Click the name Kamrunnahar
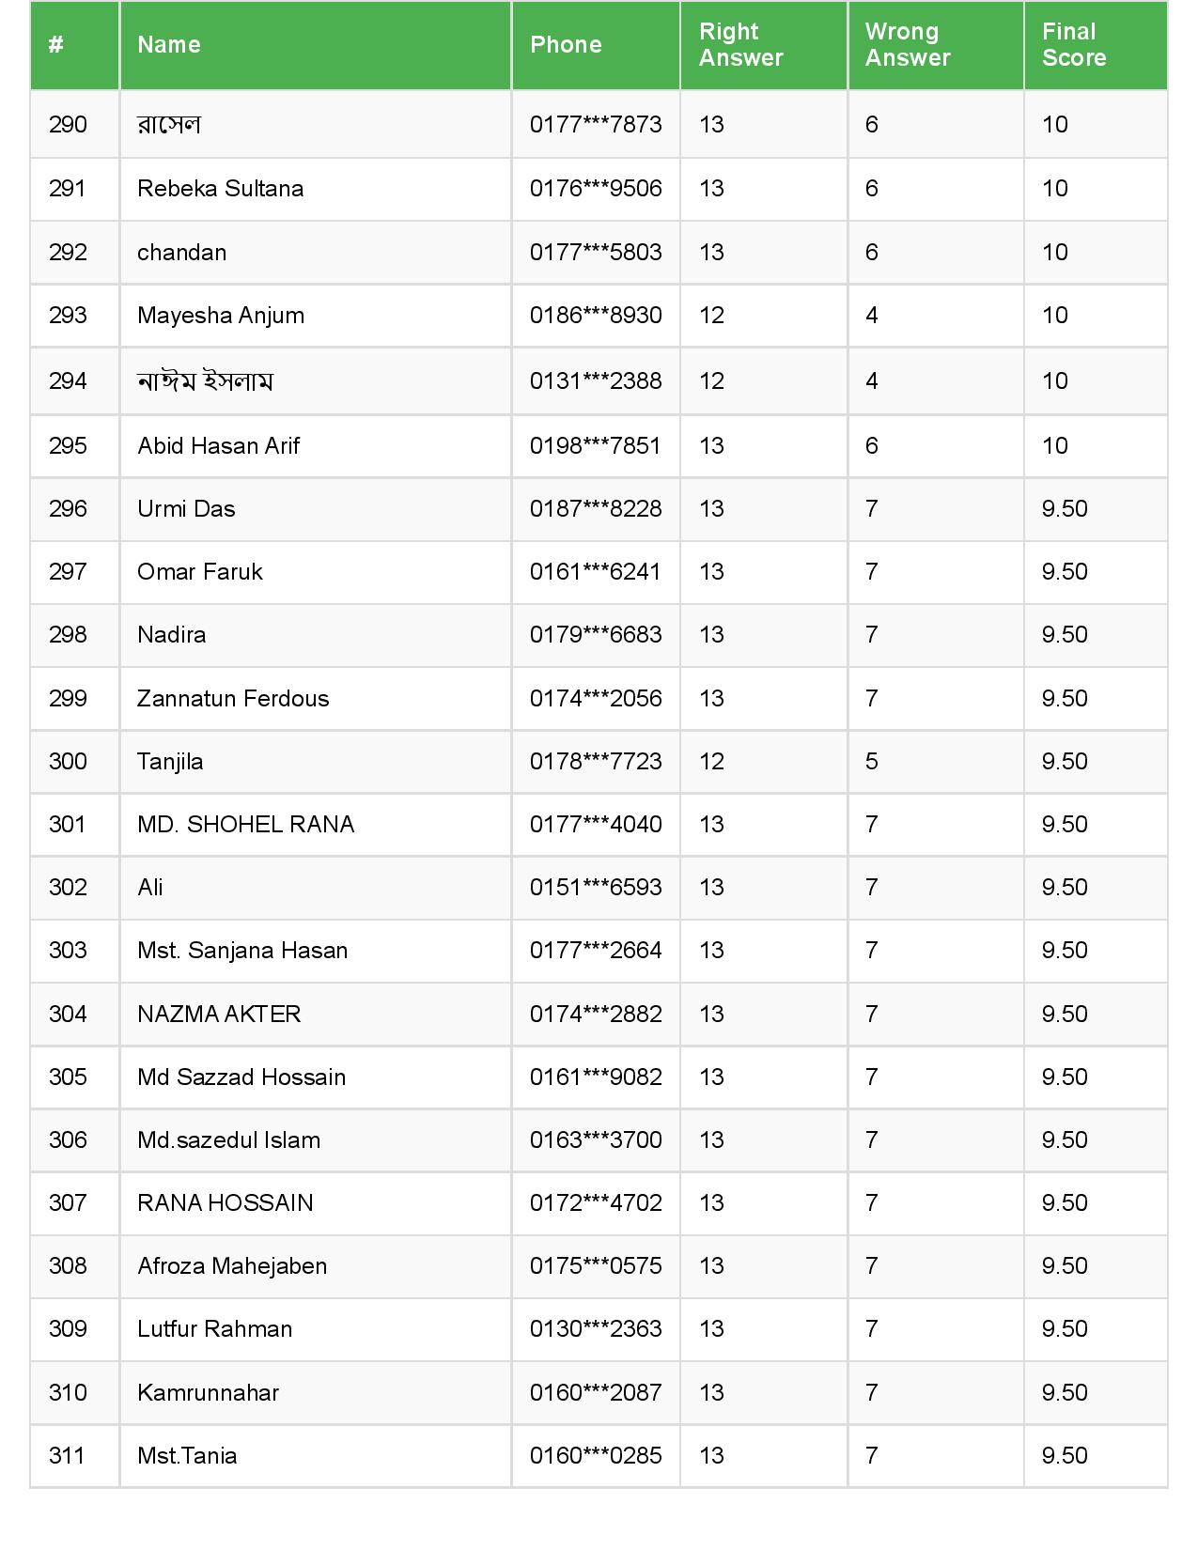 208,1393
